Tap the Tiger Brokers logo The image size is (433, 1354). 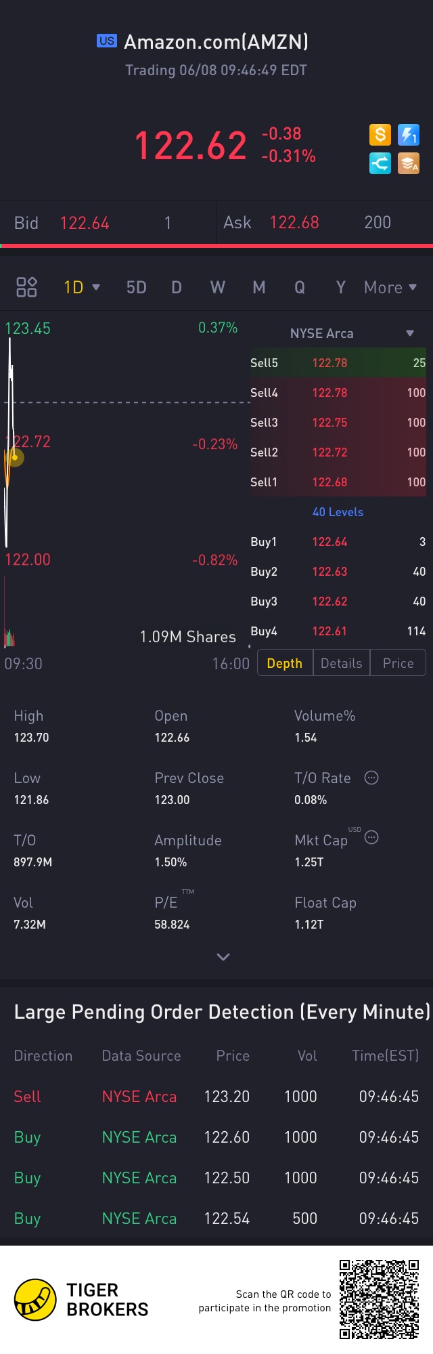pos(35,1300)
